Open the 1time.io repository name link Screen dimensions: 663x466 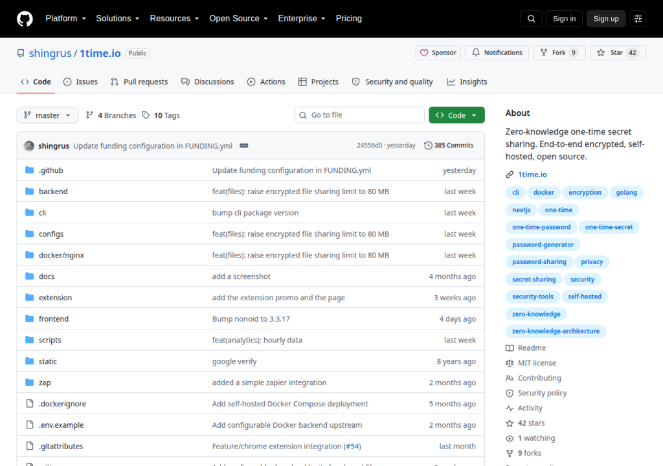point(100,53)
